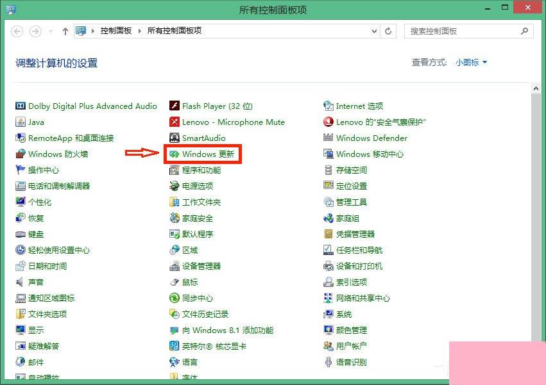
Task: Refresh the control panel view
Action: (x=388, y=31)
